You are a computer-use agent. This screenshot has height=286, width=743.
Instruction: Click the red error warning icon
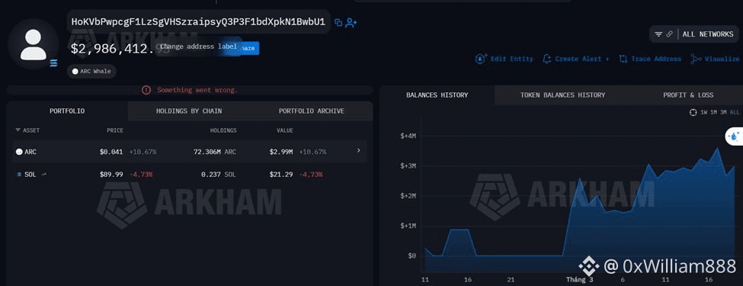146,90
